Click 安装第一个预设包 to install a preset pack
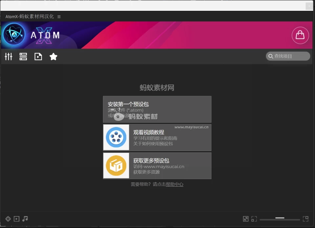The width and height of the screenshot is (315, 228). (157, 109)
